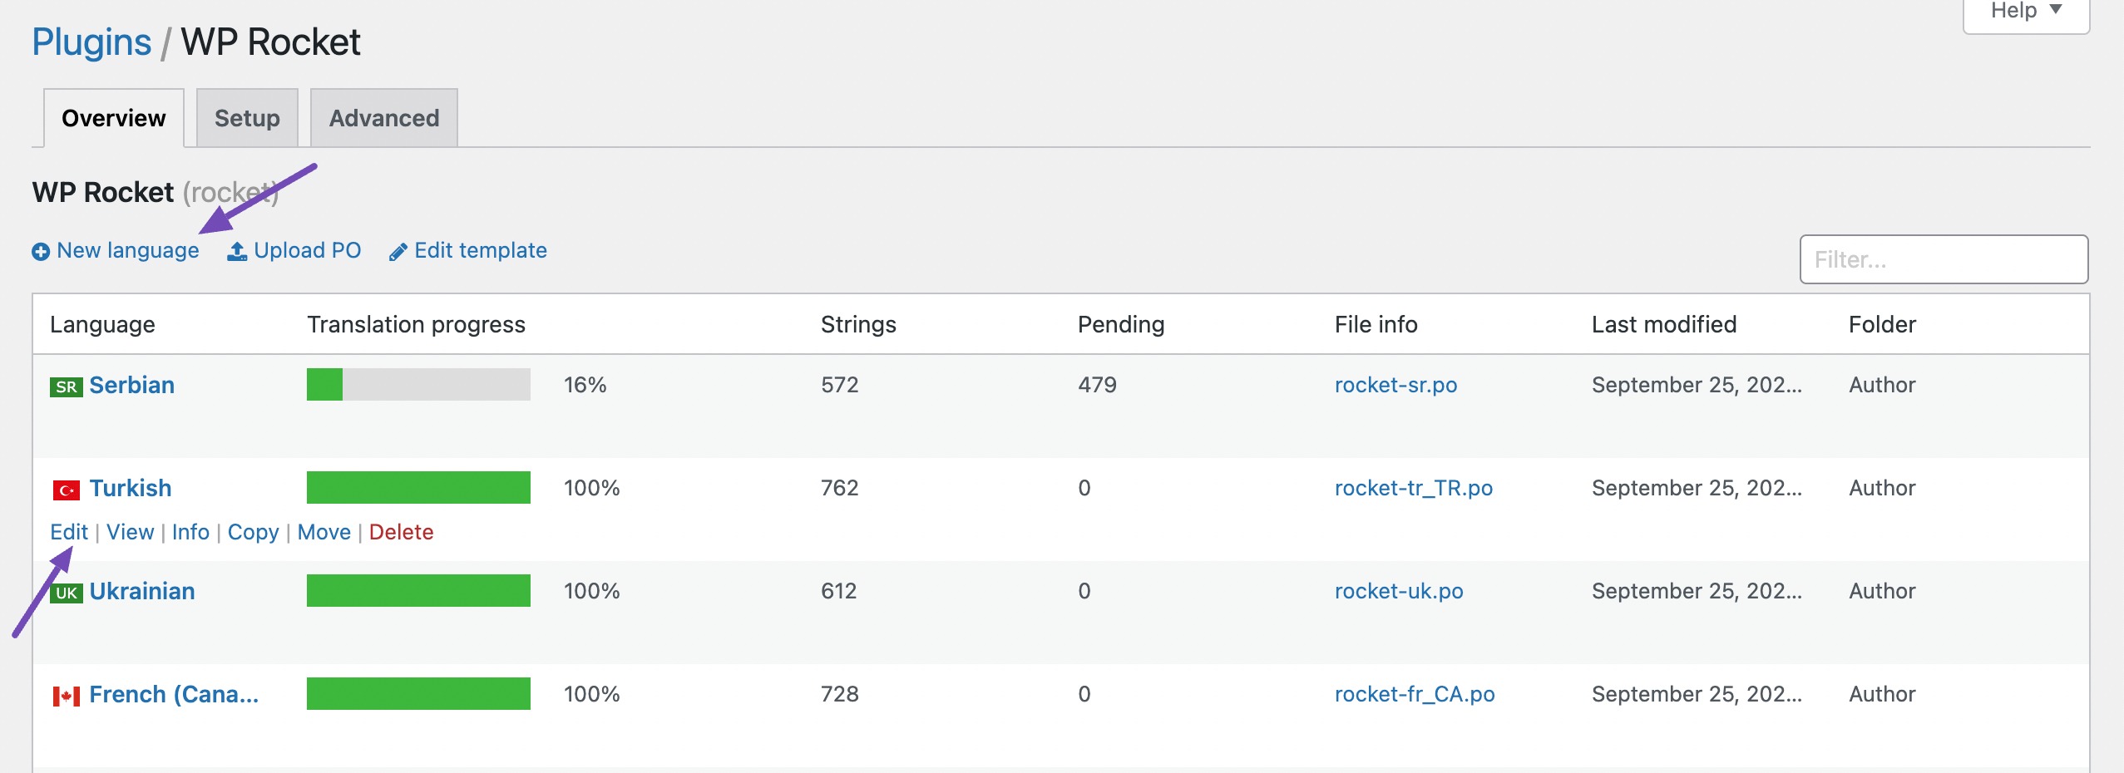Screen dimensions: 2124x773
Task: Click the Upload PO upload icon
Action: (x=237, y=251)
